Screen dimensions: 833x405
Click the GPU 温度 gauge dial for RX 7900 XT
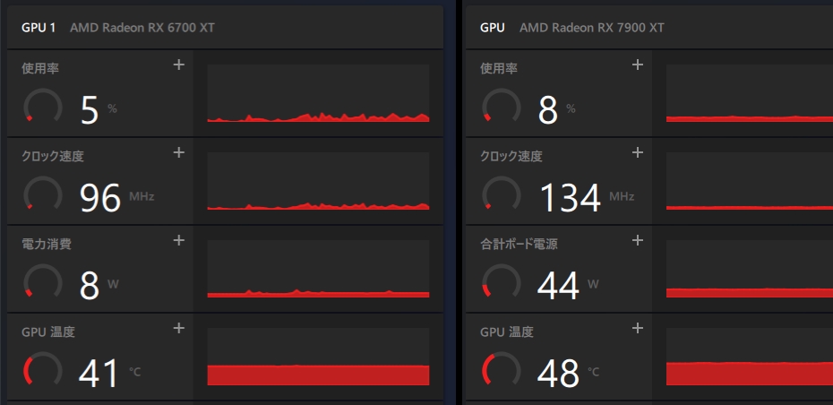click(502, 369)
